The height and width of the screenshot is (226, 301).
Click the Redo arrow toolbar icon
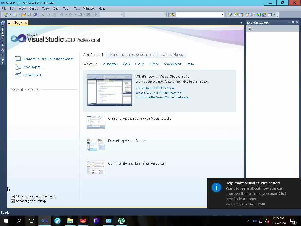71,15
